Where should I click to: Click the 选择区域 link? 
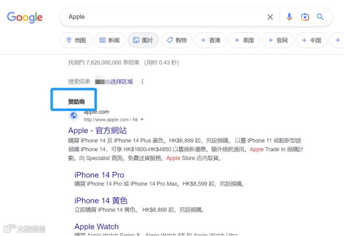click(x=121, y=82)
